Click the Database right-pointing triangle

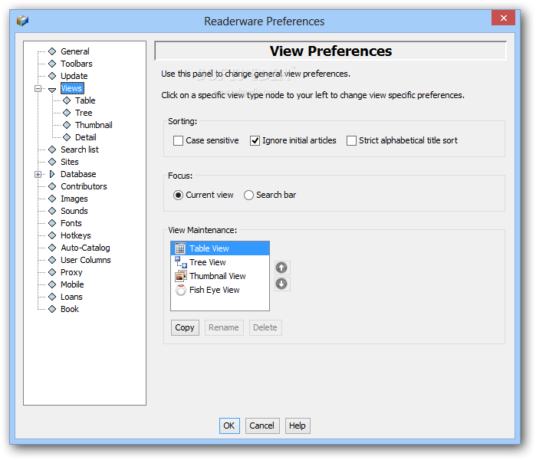click(52, 174)
